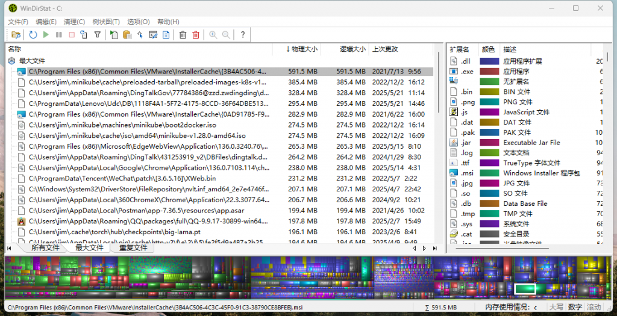
Task: Click the .msi extension installer icon
Action: tap(454, 173)
